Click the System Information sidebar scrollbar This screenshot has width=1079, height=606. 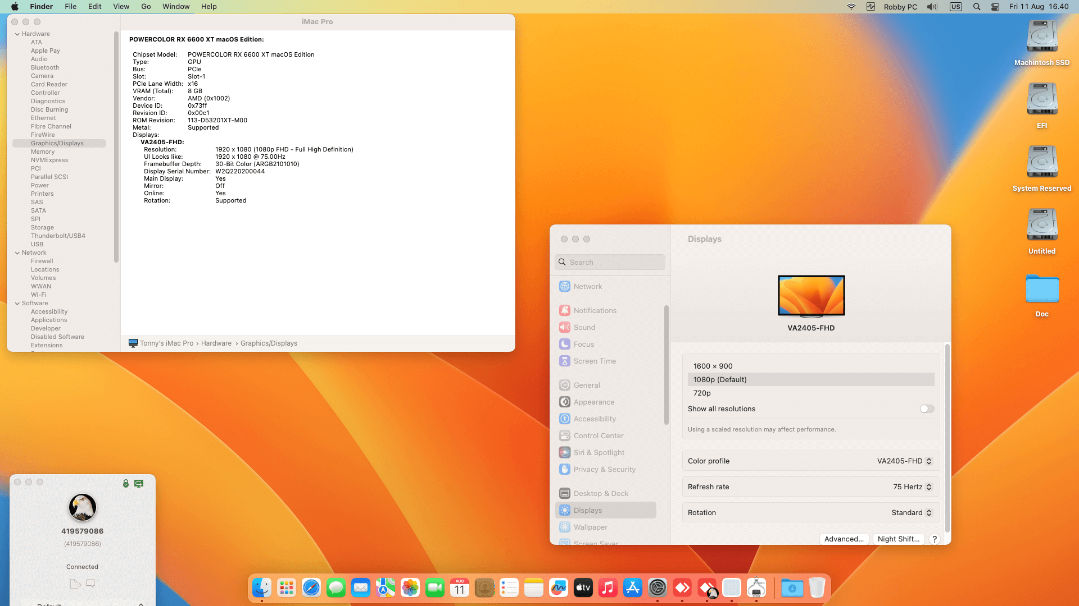pyautogui.click(x=116, y=147)
